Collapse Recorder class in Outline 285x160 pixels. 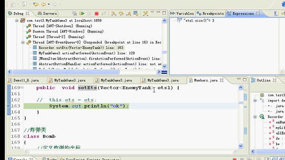[255, 117]
